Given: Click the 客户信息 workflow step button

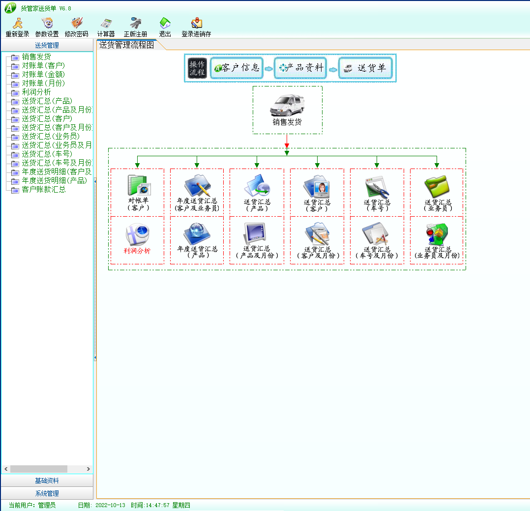Looking at the screenshot, I should coord(236,68).
